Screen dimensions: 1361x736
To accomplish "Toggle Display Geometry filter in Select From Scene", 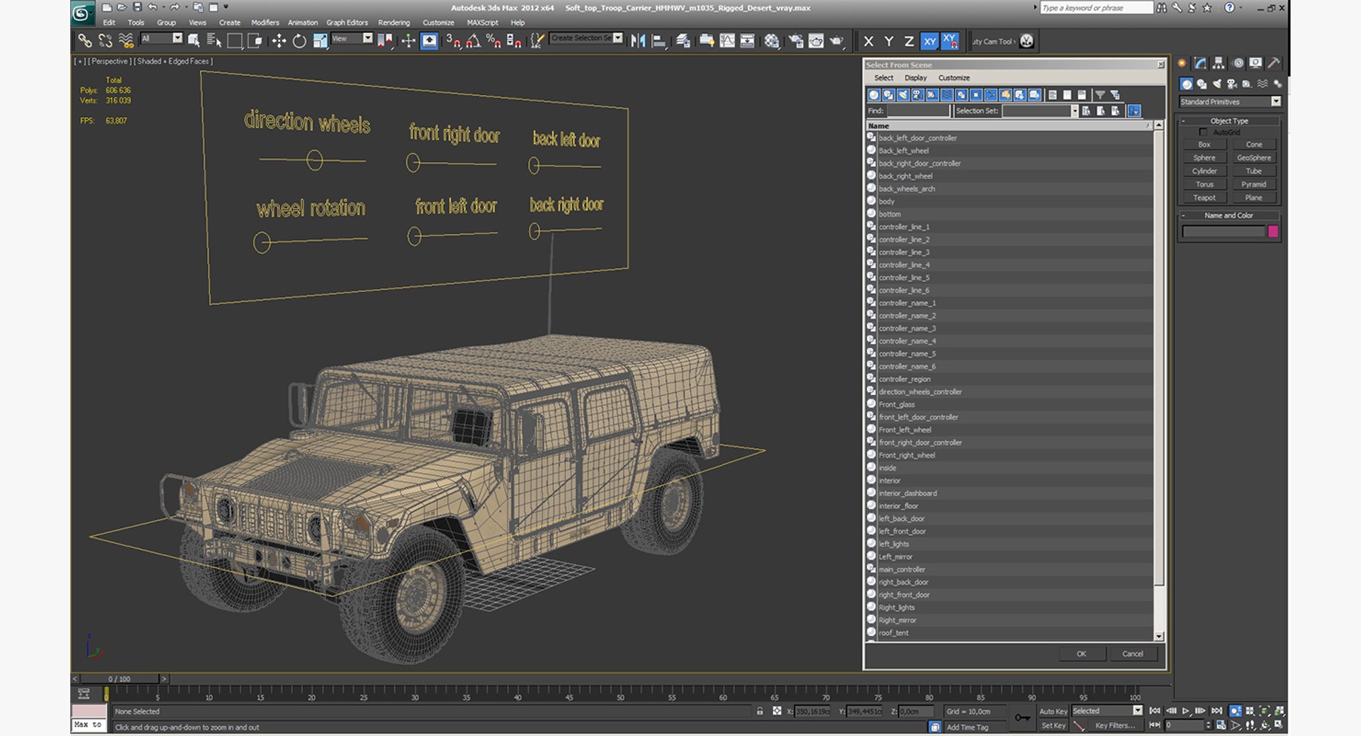I will pyautogui.click(x=874, y=94).
